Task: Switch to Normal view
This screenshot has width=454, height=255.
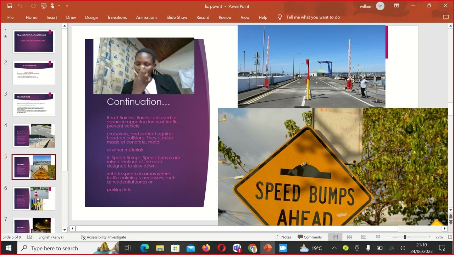Action: pos(335,237)
